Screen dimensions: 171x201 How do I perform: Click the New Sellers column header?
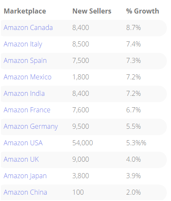tap(92, 11)
